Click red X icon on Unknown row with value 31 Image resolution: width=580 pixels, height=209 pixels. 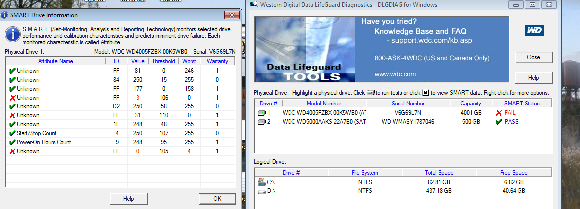[12, 115]
